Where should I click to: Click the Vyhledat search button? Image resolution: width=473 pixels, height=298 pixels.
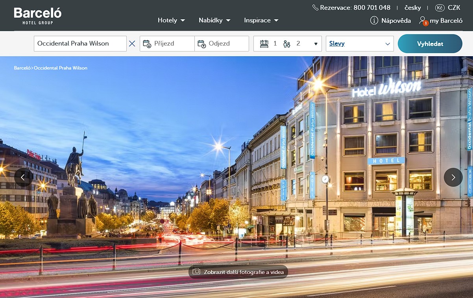coord(430,44)
